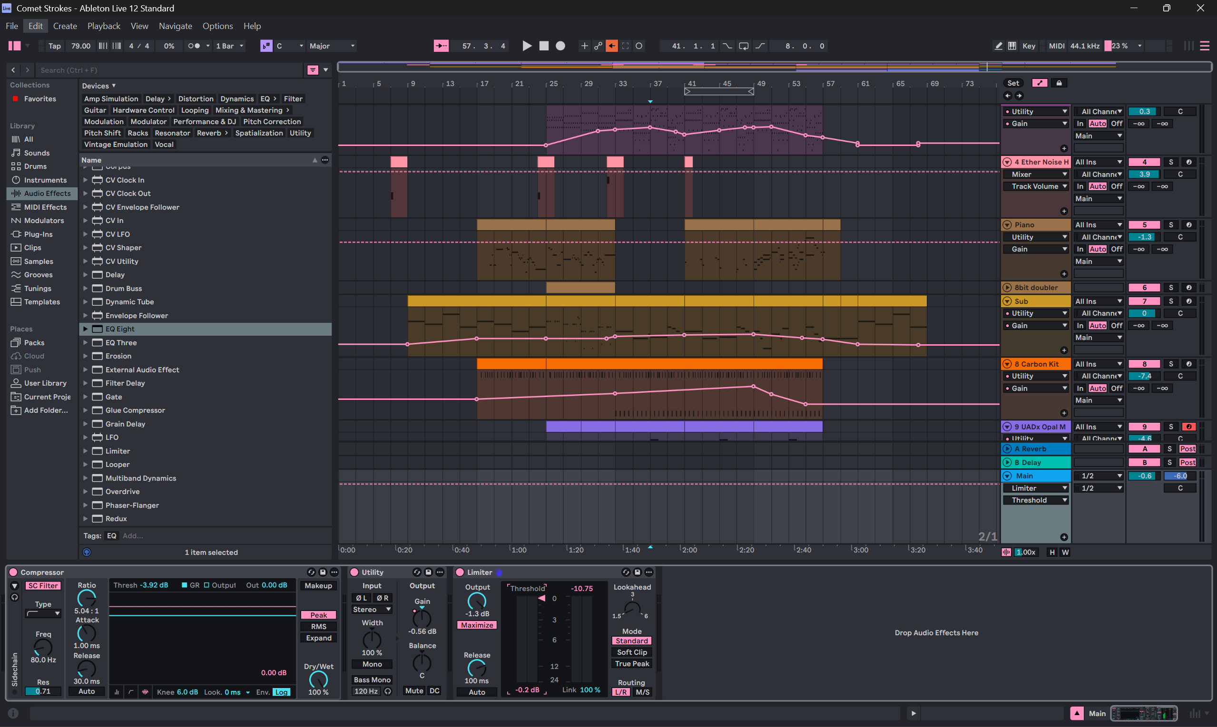
Task: Open the Plug-Ins browser category
Action: click(38, 234)
